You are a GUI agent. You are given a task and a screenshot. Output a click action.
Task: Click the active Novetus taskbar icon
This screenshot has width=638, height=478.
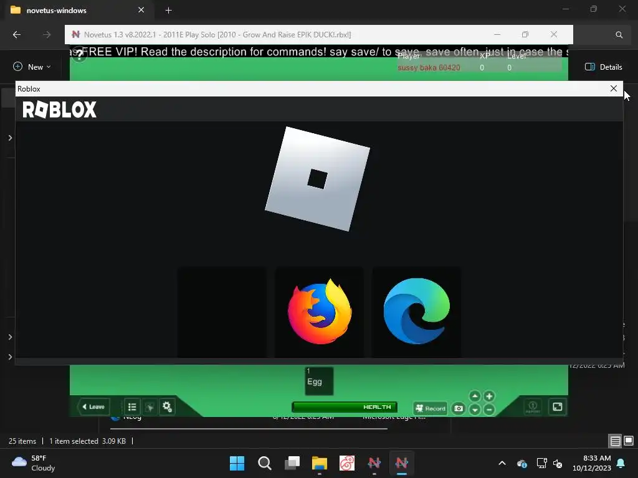click(x=402, y=463)
